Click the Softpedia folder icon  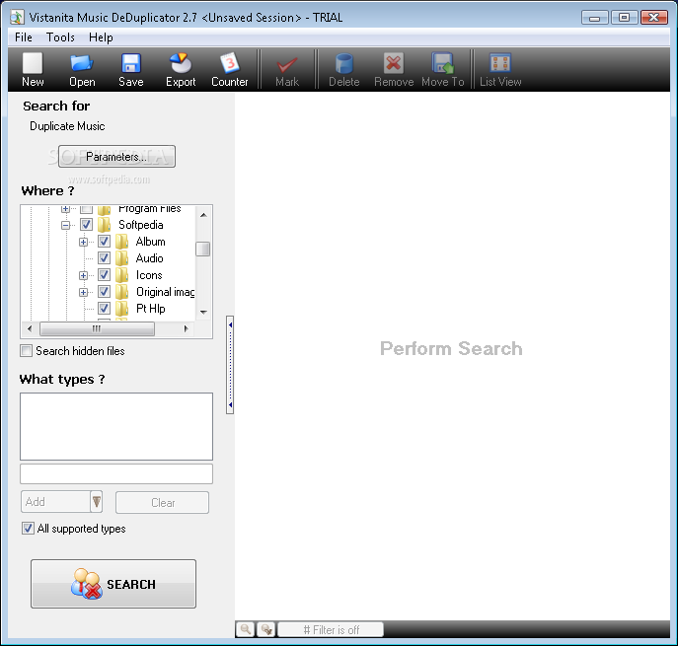tap(104, 225)
